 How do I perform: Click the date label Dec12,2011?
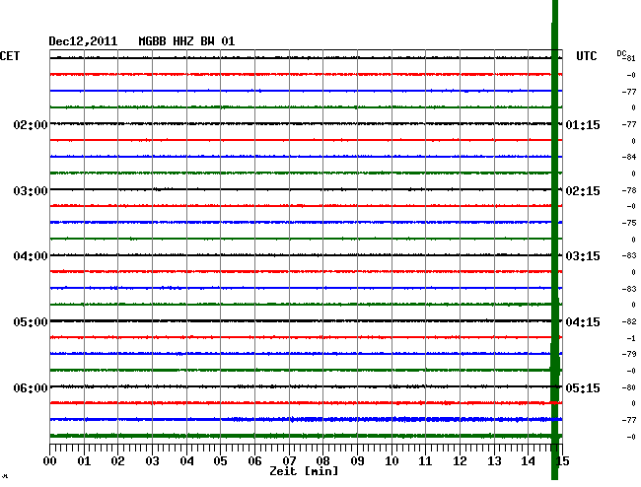point(83,41)
